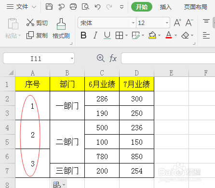Click cell with value 780
The height and width of the screenshot is (188, 215).
click(x=102, y=156)
